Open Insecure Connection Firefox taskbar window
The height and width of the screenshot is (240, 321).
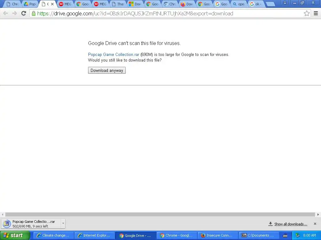click(218, 236)
